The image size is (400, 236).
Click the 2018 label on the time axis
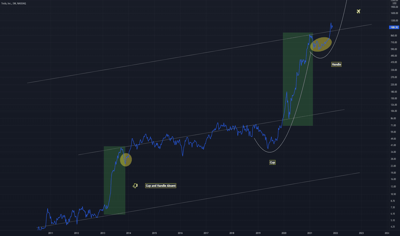pyautogui.click(x=232, y=233)
